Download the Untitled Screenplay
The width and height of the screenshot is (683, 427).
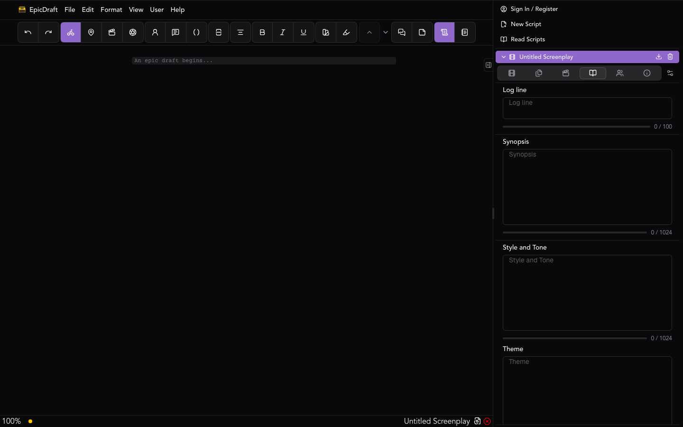point(659,57)
